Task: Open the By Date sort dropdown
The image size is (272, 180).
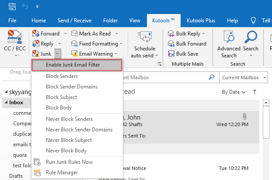Action: pos(234,92)
